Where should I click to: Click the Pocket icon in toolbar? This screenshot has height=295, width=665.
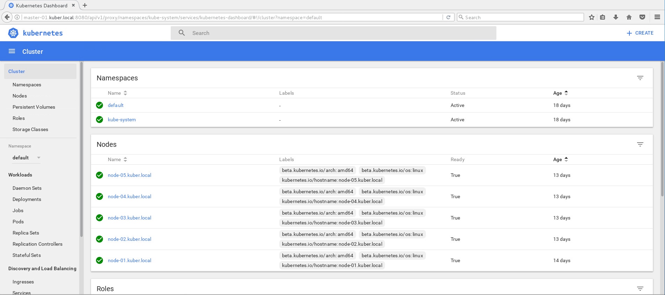(642, 17)
